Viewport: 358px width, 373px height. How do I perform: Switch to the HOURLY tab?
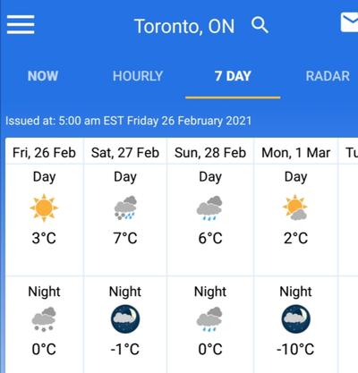tap(138, 76)
